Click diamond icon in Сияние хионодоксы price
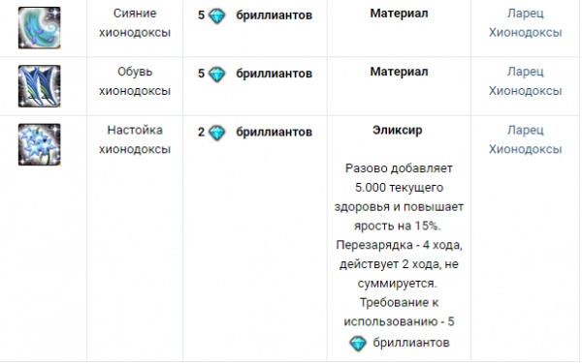 tap(217, 15)
